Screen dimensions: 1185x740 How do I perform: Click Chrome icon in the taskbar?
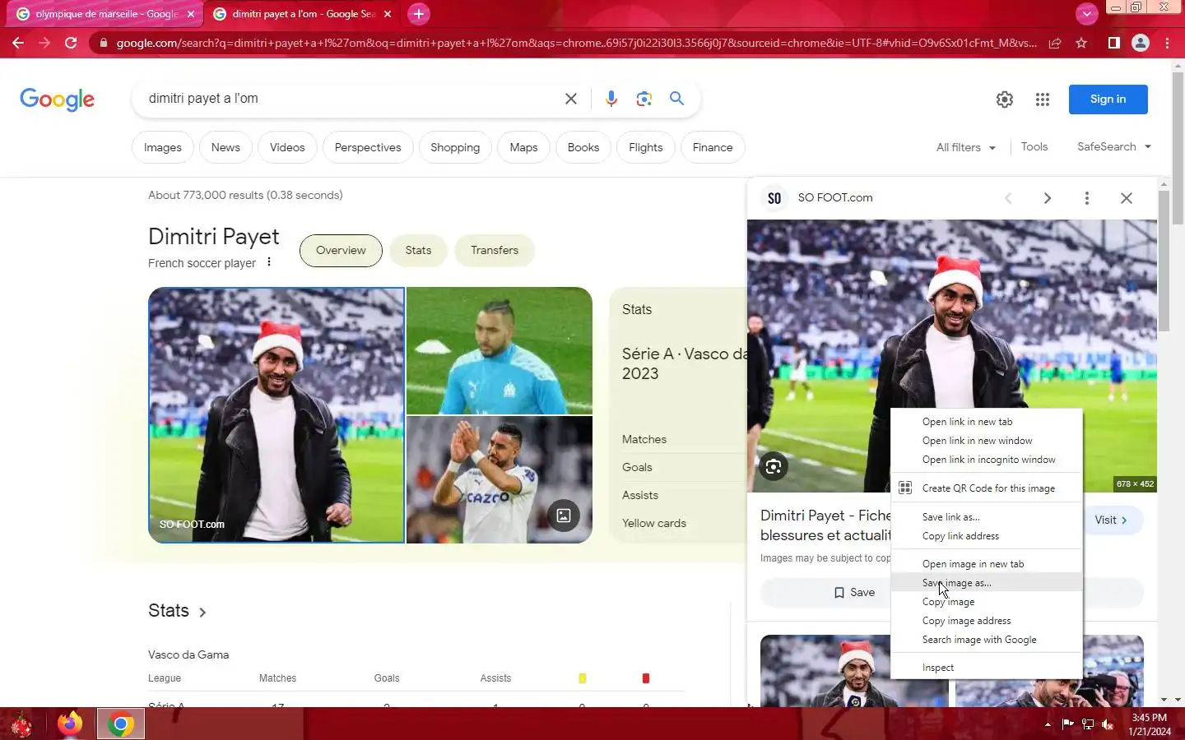(120, 724)
